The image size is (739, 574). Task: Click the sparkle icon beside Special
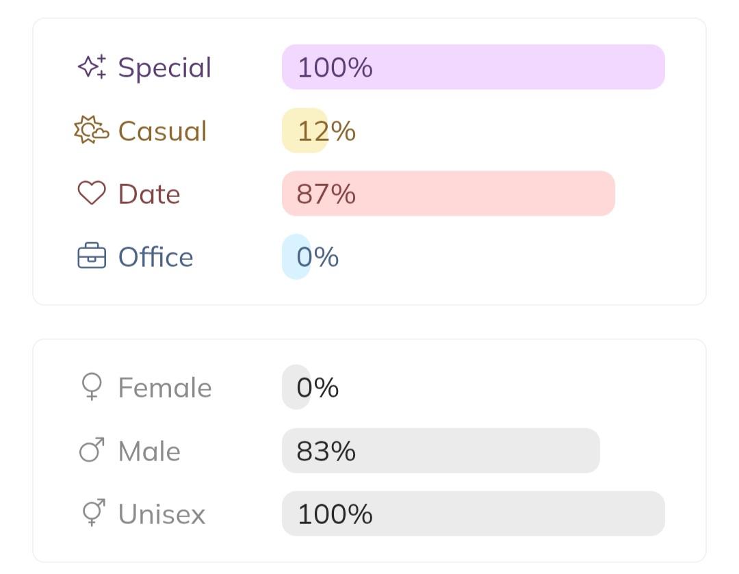pyautogui.click(x=92, y=67)
